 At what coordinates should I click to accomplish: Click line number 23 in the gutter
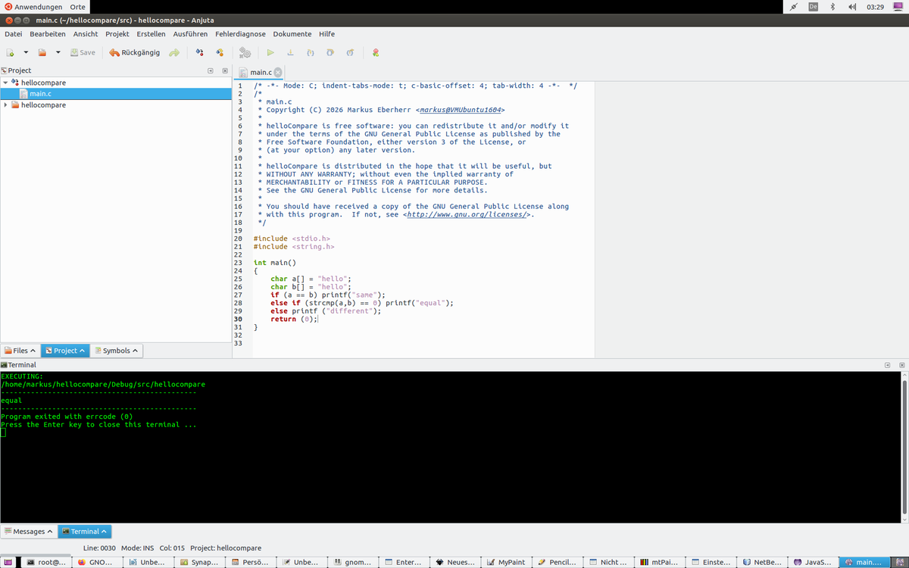pyautogui.click(x=238, y=263)
